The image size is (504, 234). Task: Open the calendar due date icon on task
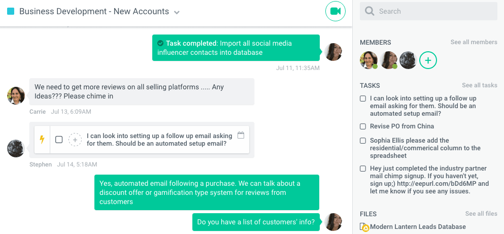tap(241, 136)
